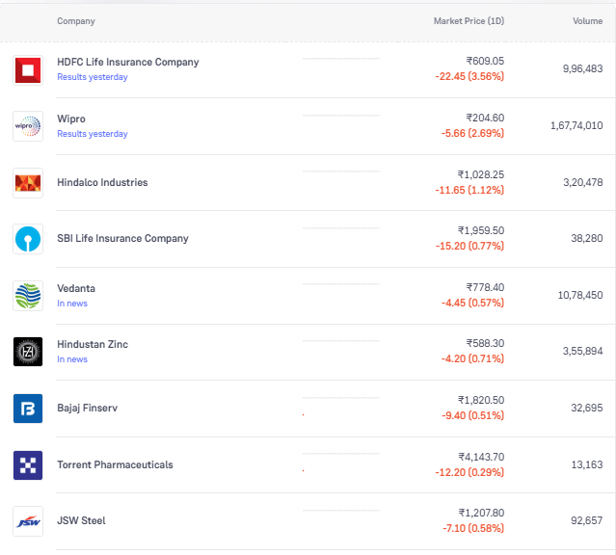Screen dimensions: 616x555
Task: Click the Vedanta company logo
Action: tap(27, 296)
